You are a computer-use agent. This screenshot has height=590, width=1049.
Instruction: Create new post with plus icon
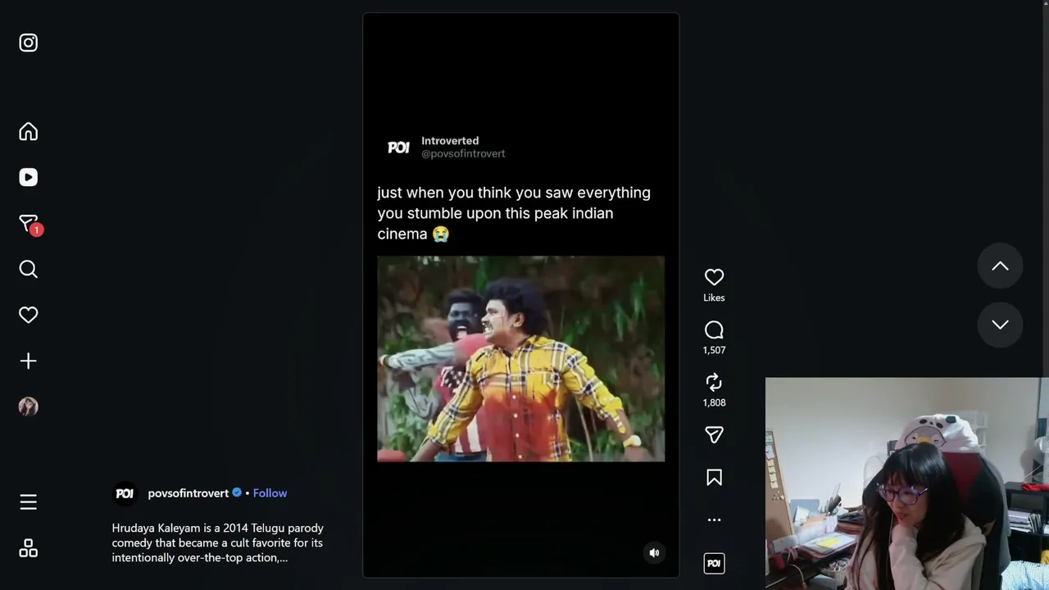pos(29,361)
